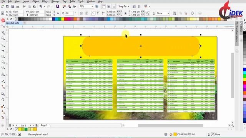Click the green swatch in document palette

26,129
